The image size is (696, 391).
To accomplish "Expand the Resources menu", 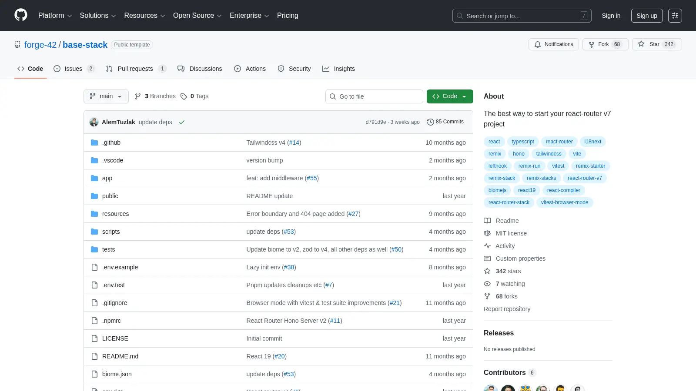I will click(144, 16).
